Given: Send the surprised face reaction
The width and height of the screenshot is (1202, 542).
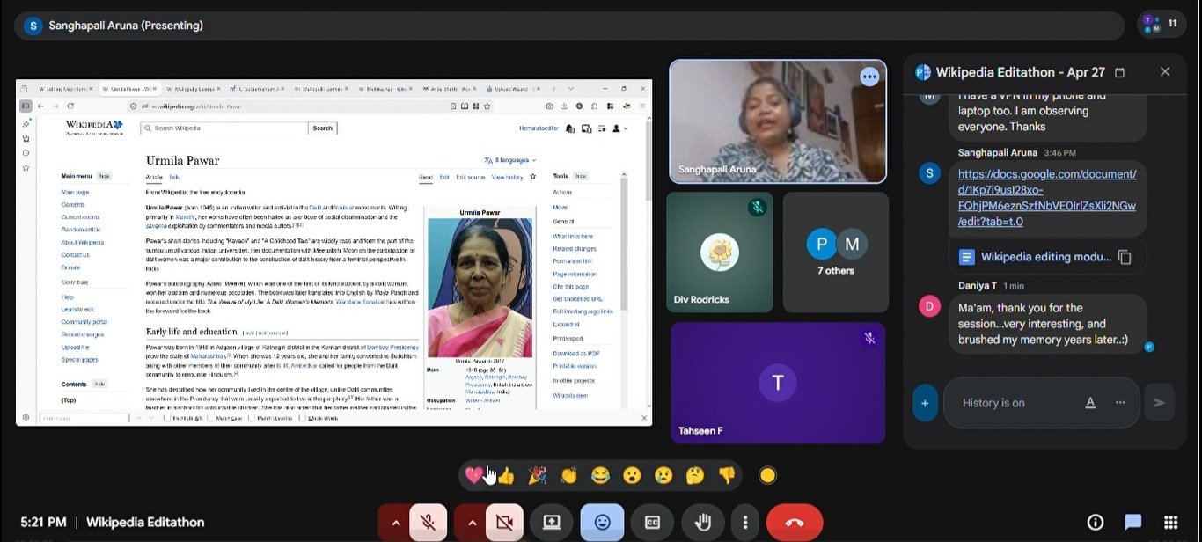Looking at the screenshot, I should pyautogui.click(x=632, y=475).
